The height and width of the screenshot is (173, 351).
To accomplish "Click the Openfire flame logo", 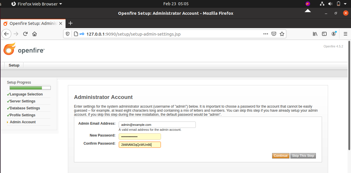I will (x=10, y=49).
